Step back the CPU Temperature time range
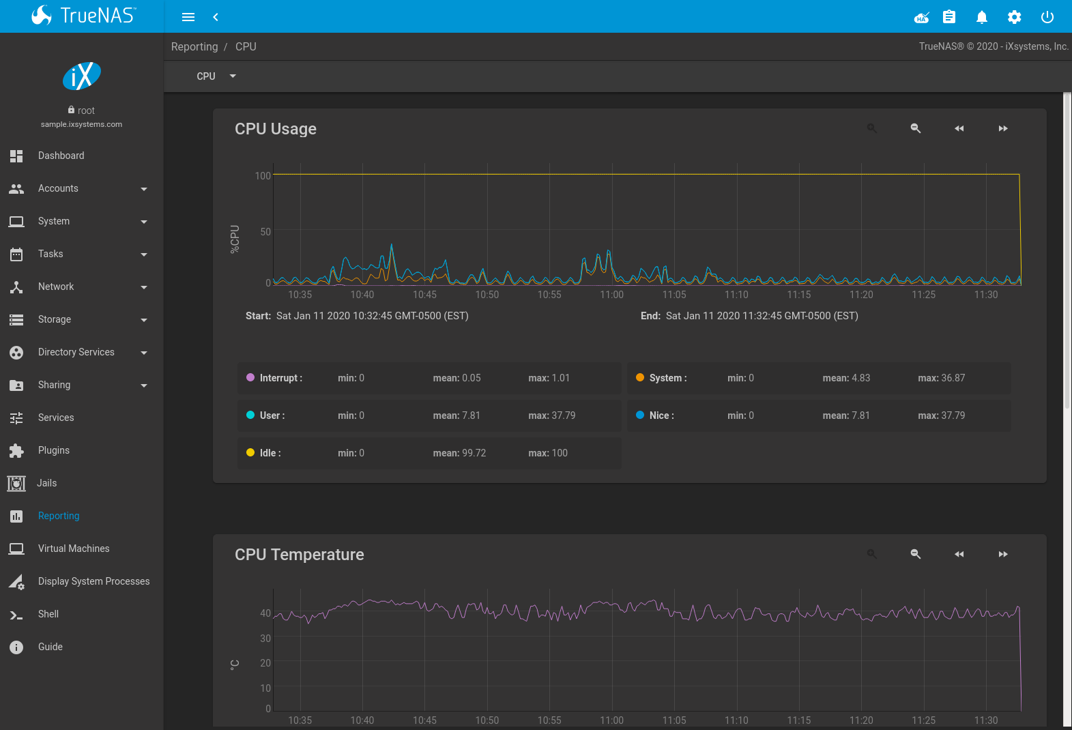The height and width of the screenshot is (730, 1072). (x=959, y=554)
